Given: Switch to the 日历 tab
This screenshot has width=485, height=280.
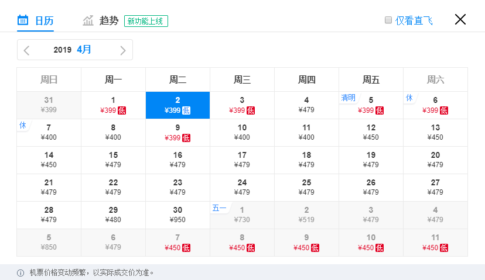Looking at the screenshot, I should pos(35,20).
